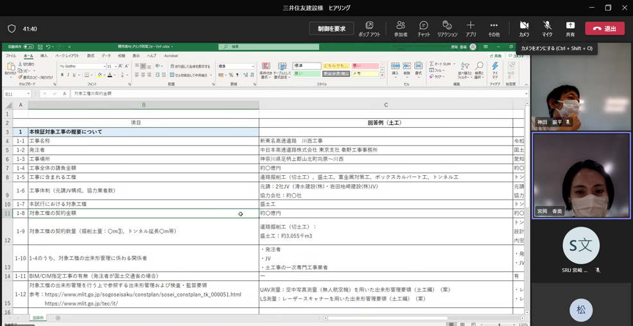633x326 pixels.
Task: Increase font size with larger A
Action: (x=121, y=66)
